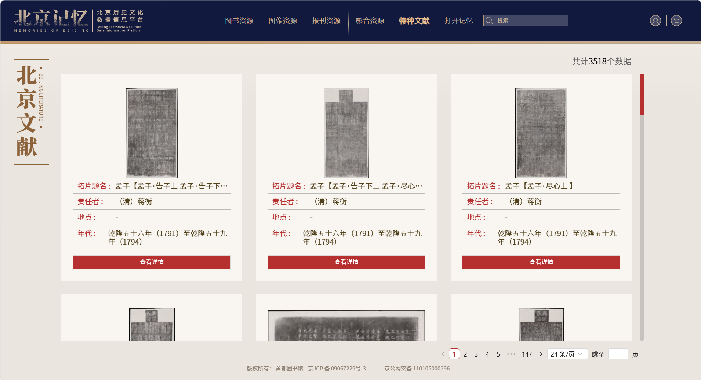Select the 特种文献 navigation tab

pos(414,21)
